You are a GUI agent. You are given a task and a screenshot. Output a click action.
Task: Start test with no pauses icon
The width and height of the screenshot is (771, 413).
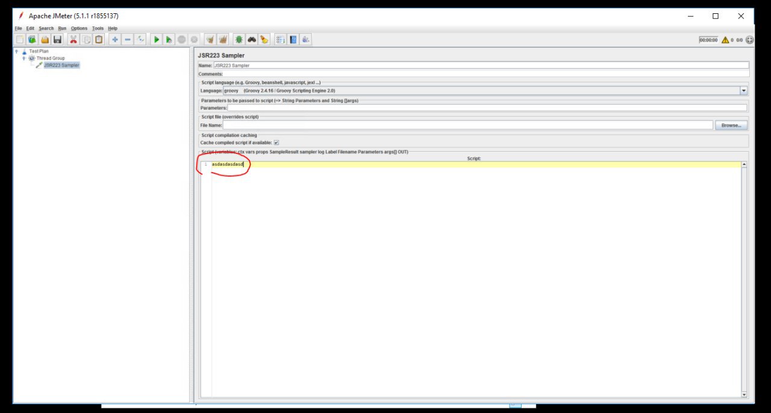pos(169,40)
